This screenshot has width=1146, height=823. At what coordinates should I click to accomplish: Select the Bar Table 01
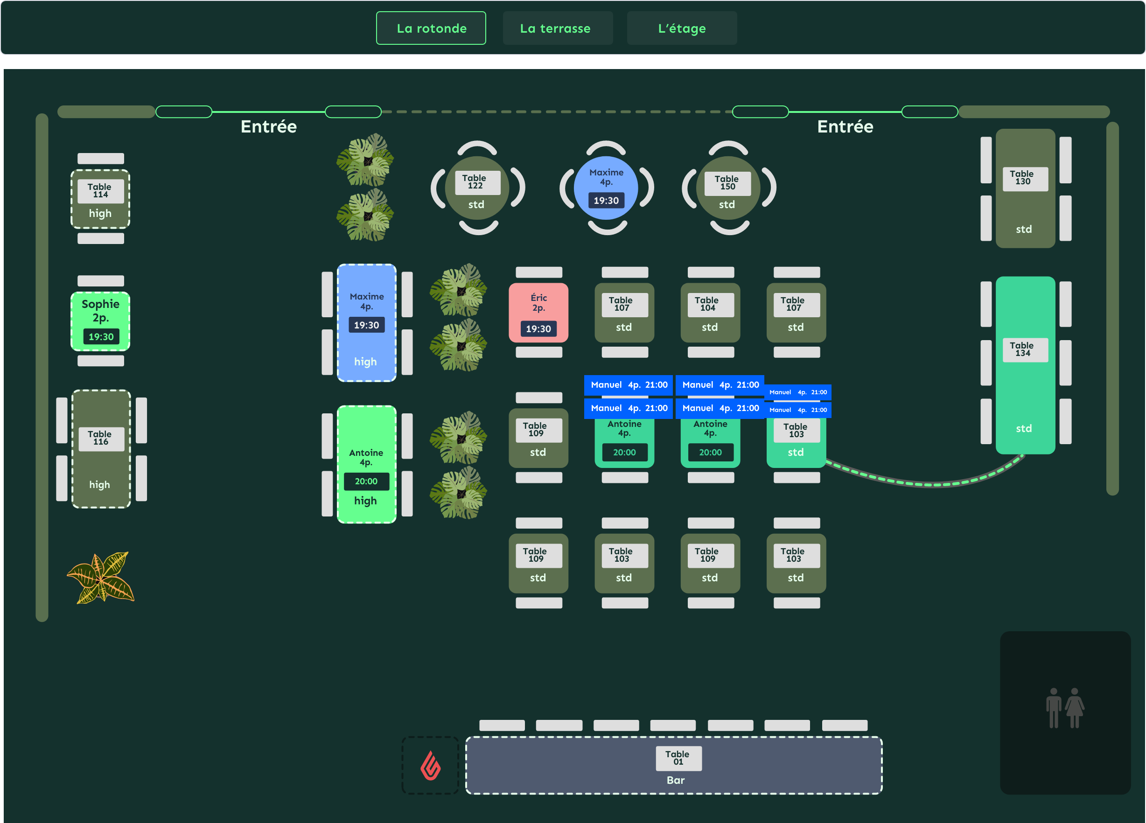point(673,765)
